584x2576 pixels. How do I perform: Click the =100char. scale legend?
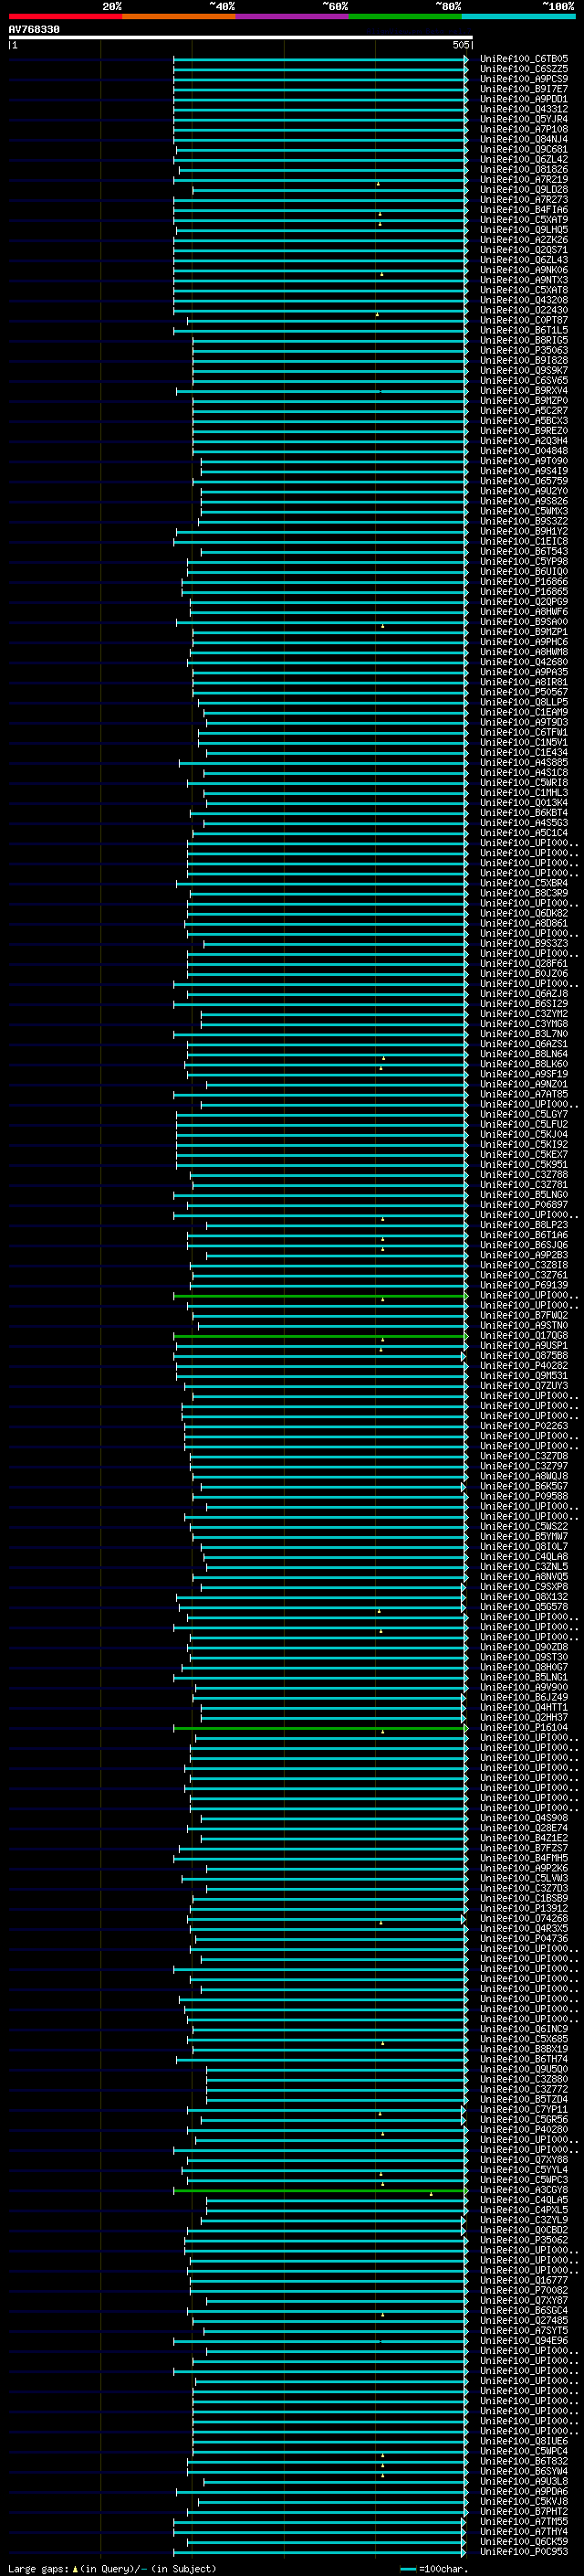tap(434, 2569)
